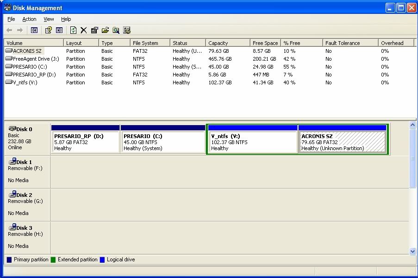Image resolution: width=418 pixels, height=278 pixels.
Task: Toggle the action pane toolbar icon
Action: click(x=59, y=31)
